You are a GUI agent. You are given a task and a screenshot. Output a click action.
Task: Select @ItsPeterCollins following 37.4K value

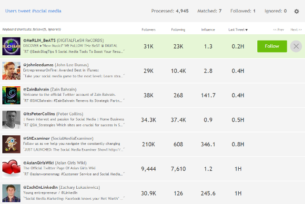coord(178,120)
